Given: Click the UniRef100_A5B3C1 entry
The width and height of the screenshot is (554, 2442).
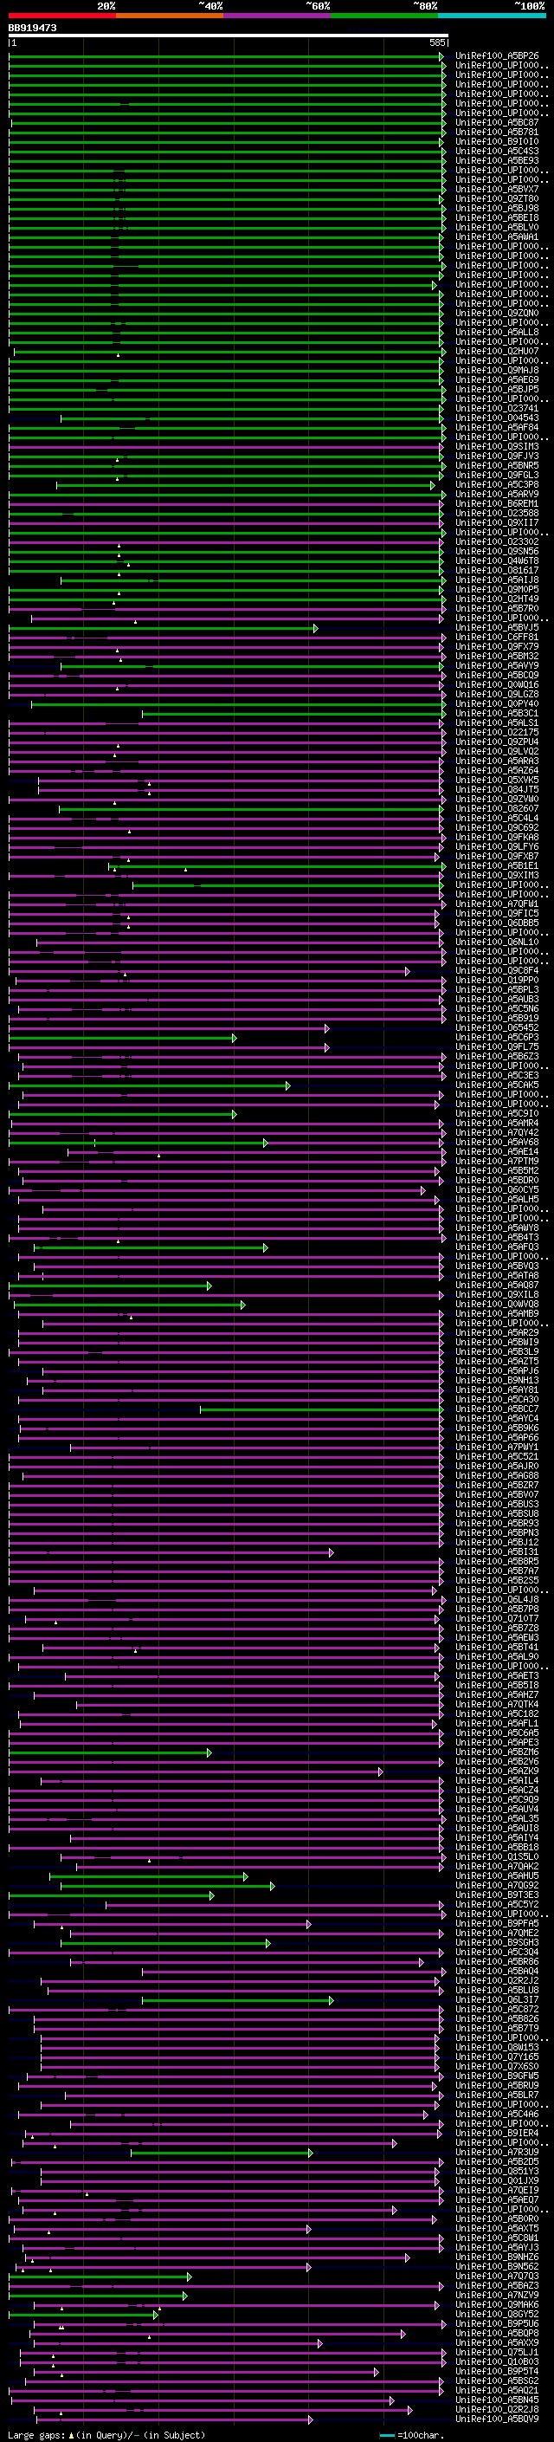Looking at the screenshot, I should (x=496, y=714).
